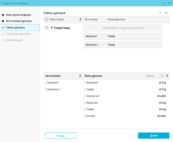
Task: Close the Создать мультисферу dialog
Action: pos(169,3)
